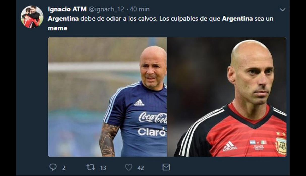Open the right photo with red goalkeeper jersey

[227, 97]
